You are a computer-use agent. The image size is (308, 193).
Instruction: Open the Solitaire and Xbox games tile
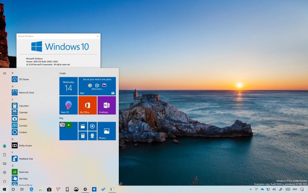pos(69,131)
